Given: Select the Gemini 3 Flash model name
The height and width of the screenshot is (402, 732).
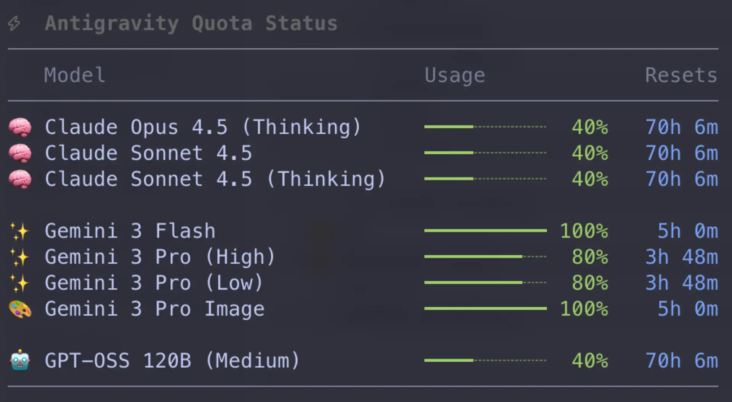Looking at the screenshot, I should pos(130,231).
